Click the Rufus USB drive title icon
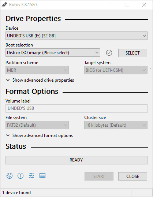 coord(4,5)
